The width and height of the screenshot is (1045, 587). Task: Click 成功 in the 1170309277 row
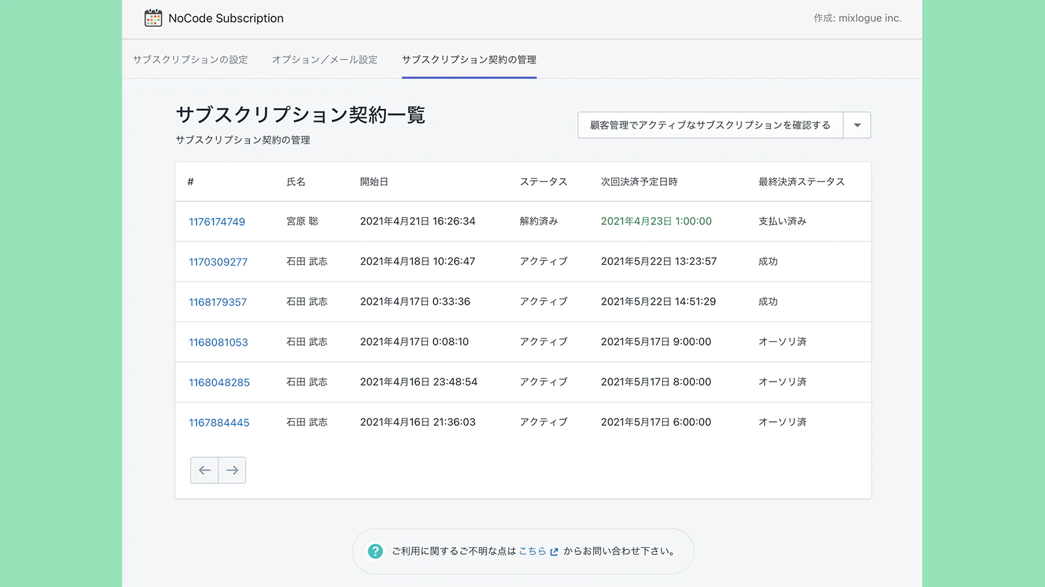tap(768, 261)
